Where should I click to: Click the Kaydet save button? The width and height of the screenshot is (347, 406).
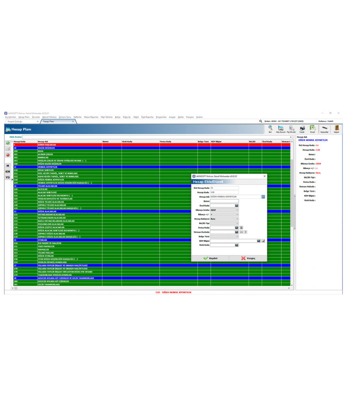[210, 258]
